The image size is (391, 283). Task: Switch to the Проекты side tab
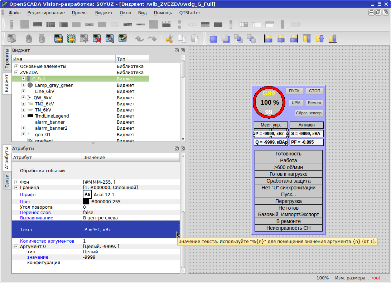tap(6, 59)
